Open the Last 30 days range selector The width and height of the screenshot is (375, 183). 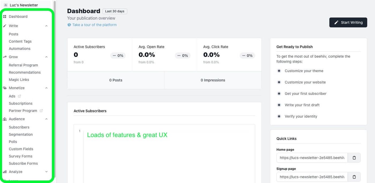click(115, 11)
